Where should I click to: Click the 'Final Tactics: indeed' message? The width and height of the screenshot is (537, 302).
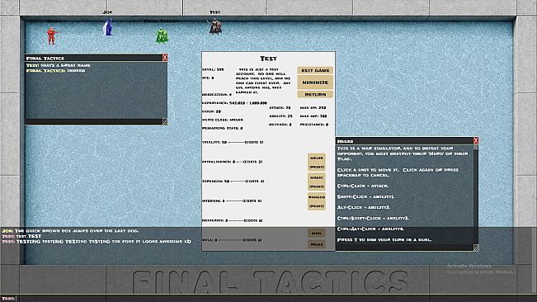point(55,70)
